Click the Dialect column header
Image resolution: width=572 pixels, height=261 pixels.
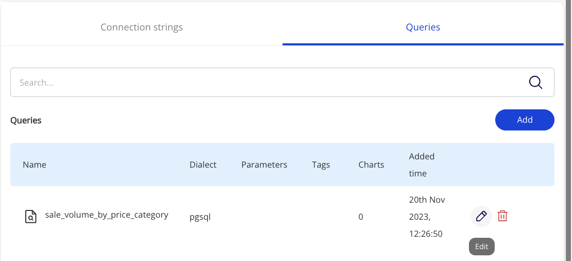(x=203, y=165)
